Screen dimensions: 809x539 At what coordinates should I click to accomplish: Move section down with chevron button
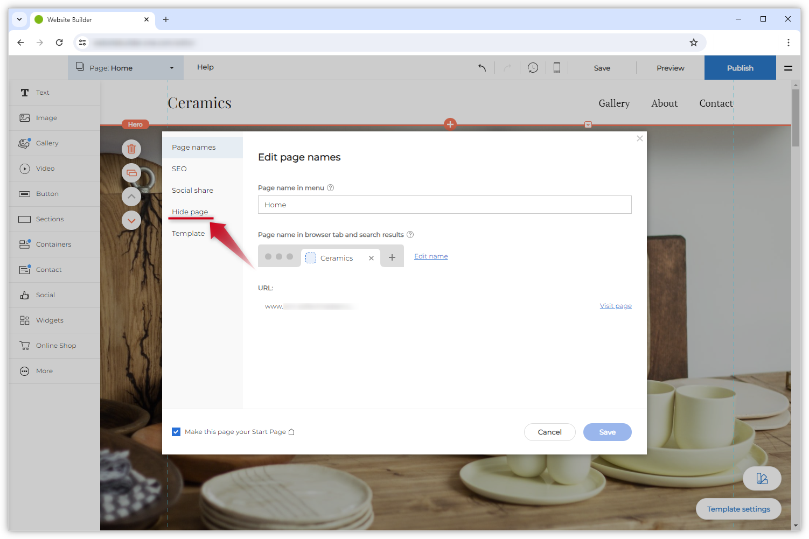(131, 220)
